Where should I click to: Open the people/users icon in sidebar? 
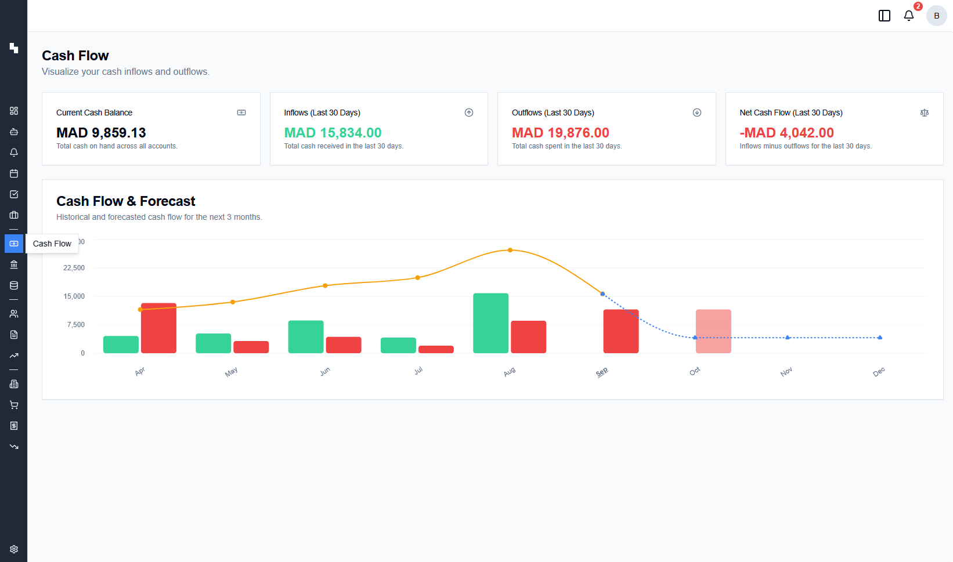point(14,314)
